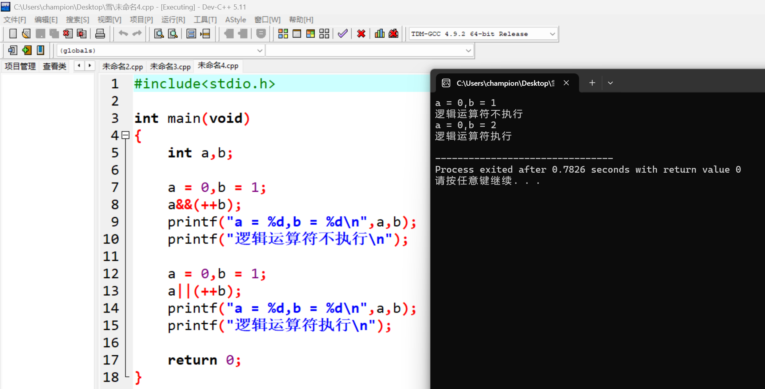Save the current file using toolbar icon

(40, 34)
